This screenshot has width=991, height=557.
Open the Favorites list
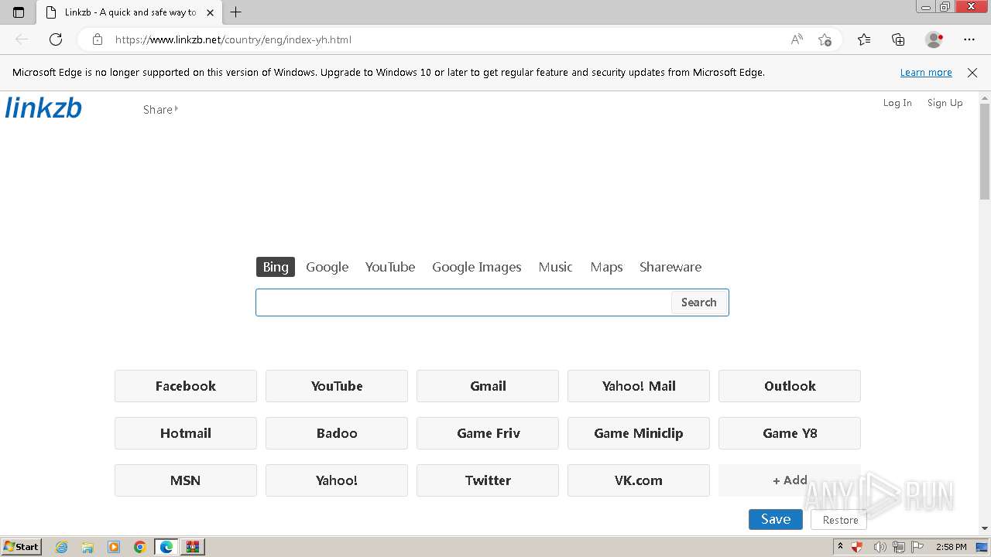pos(864,39)
